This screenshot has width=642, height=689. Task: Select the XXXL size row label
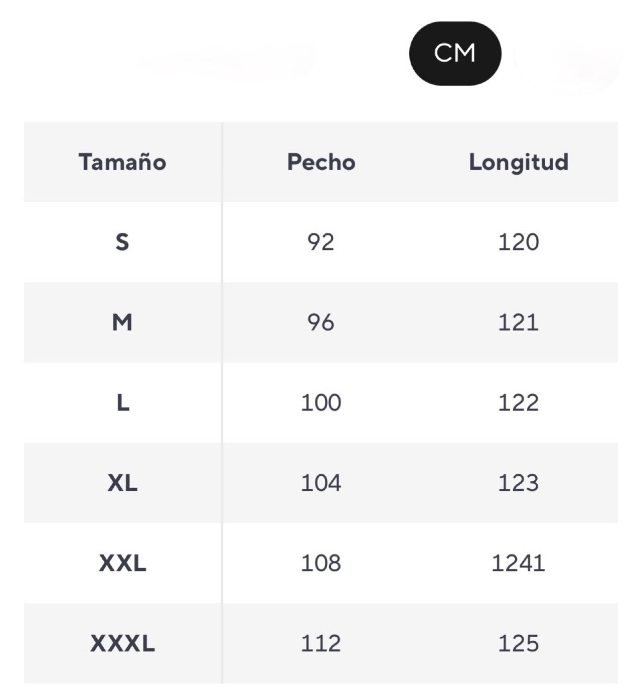122,643
